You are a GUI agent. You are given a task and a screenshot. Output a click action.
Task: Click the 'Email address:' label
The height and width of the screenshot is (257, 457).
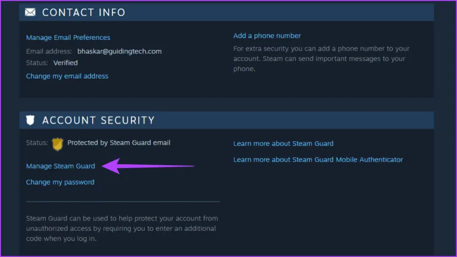(49, 51)
